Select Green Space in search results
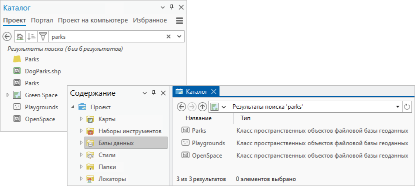 tap(41, 95)
